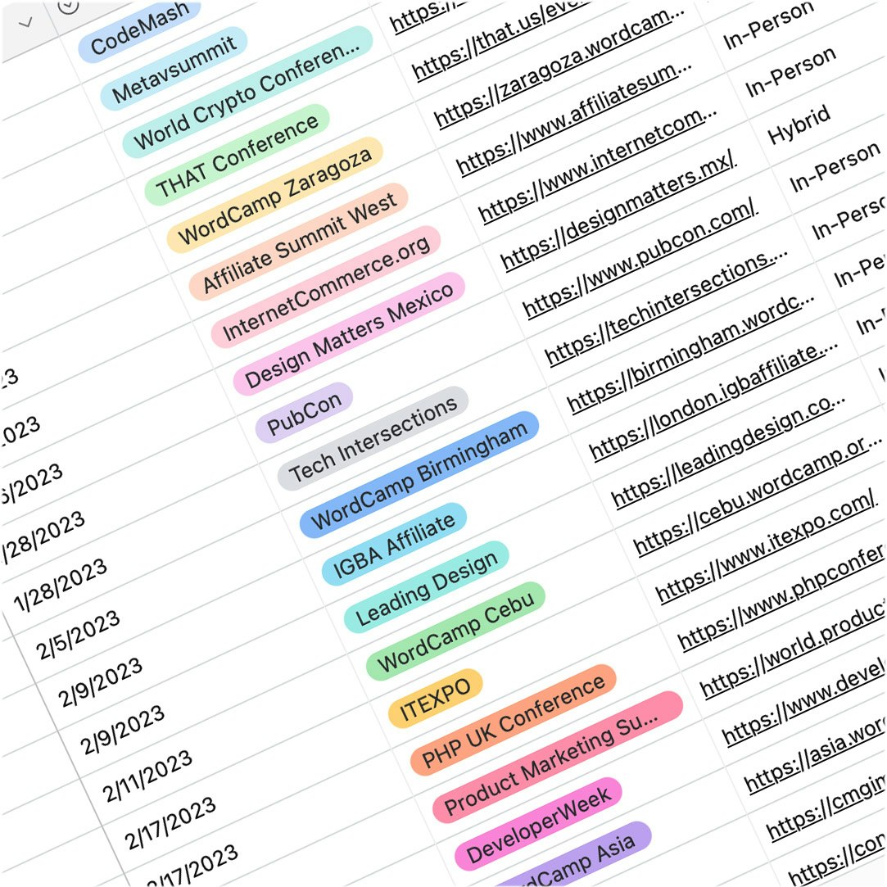The height and width of the screenshot is (887, 887).
Task: Open the PHP UK Conference tag
Action: point(513,720)
